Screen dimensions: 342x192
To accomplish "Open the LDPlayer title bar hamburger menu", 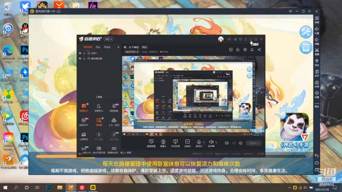I will tap(291, 11).
